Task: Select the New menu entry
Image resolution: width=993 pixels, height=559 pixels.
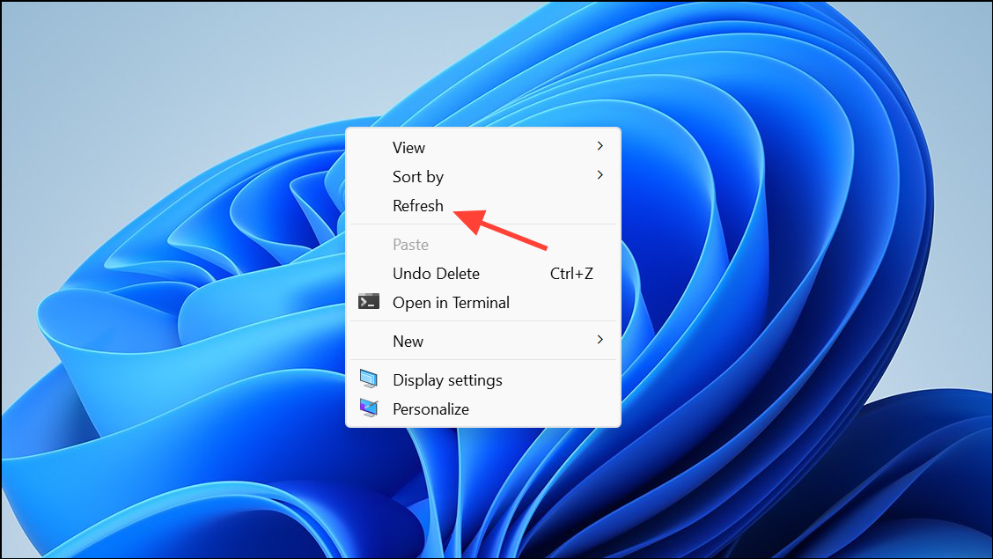Action: point(408,342)
